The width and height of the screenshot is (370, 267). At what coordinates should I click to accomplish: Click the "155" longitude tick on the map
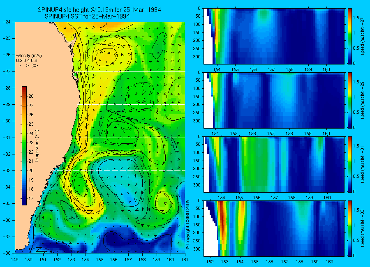(x=100, y=260)
